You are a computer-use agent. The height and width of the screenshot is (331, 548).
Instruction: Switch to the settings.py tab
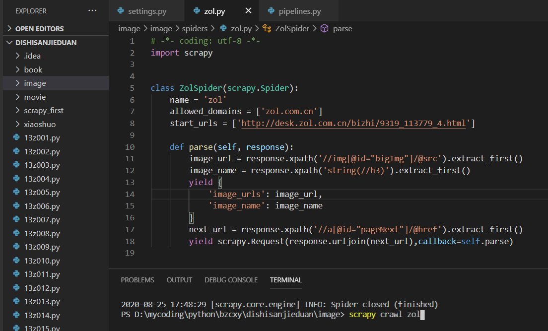pyautogui.click(x=147, y=11)
